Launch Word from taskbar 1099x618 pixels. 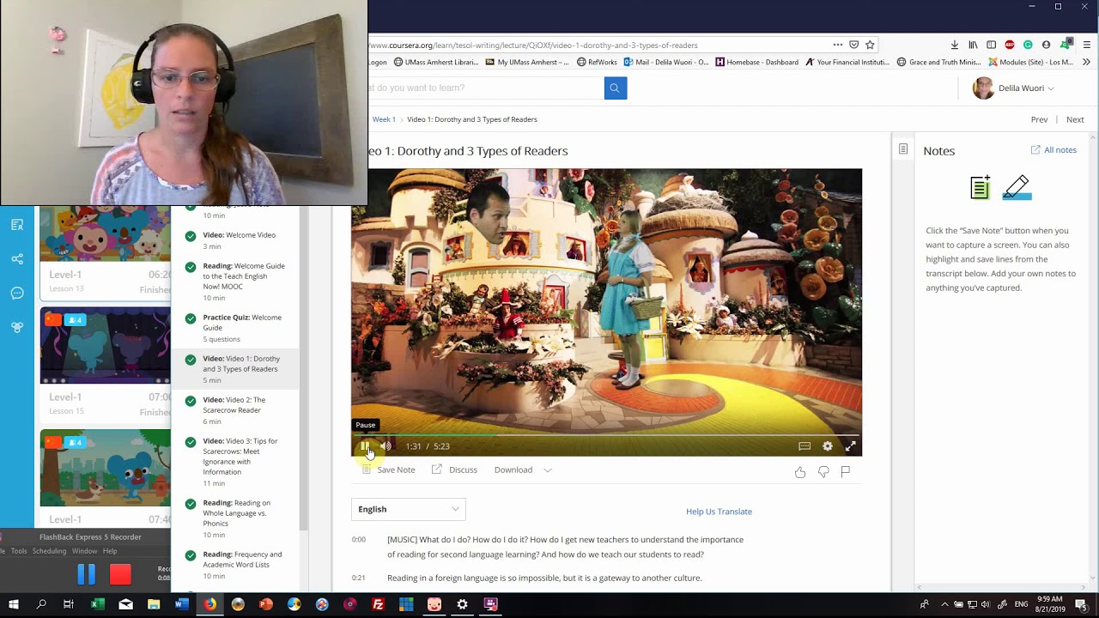pyautogui.click(x=181, y=604)
